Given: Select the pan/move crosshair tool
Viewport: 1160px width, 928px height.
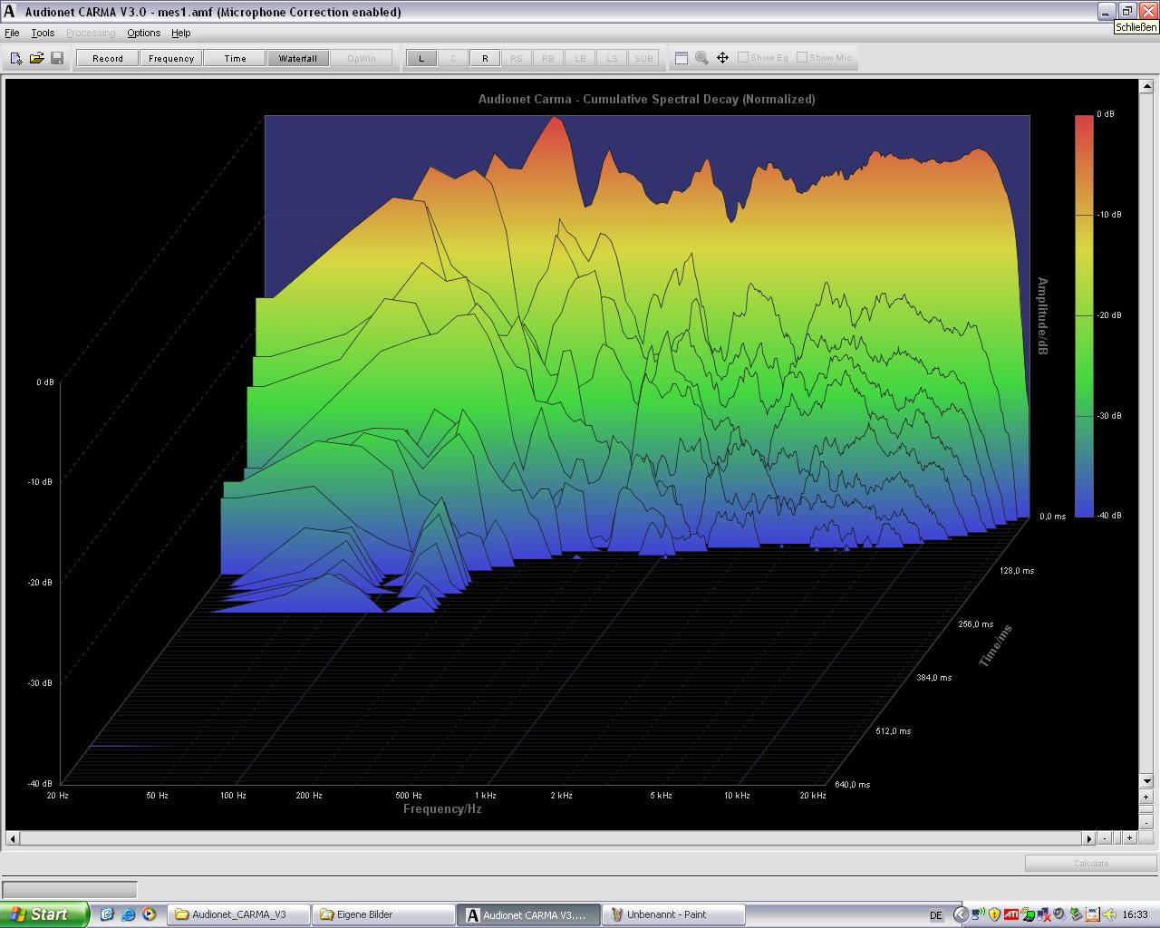Looking at the screenshot, I should tap(722, 58).
